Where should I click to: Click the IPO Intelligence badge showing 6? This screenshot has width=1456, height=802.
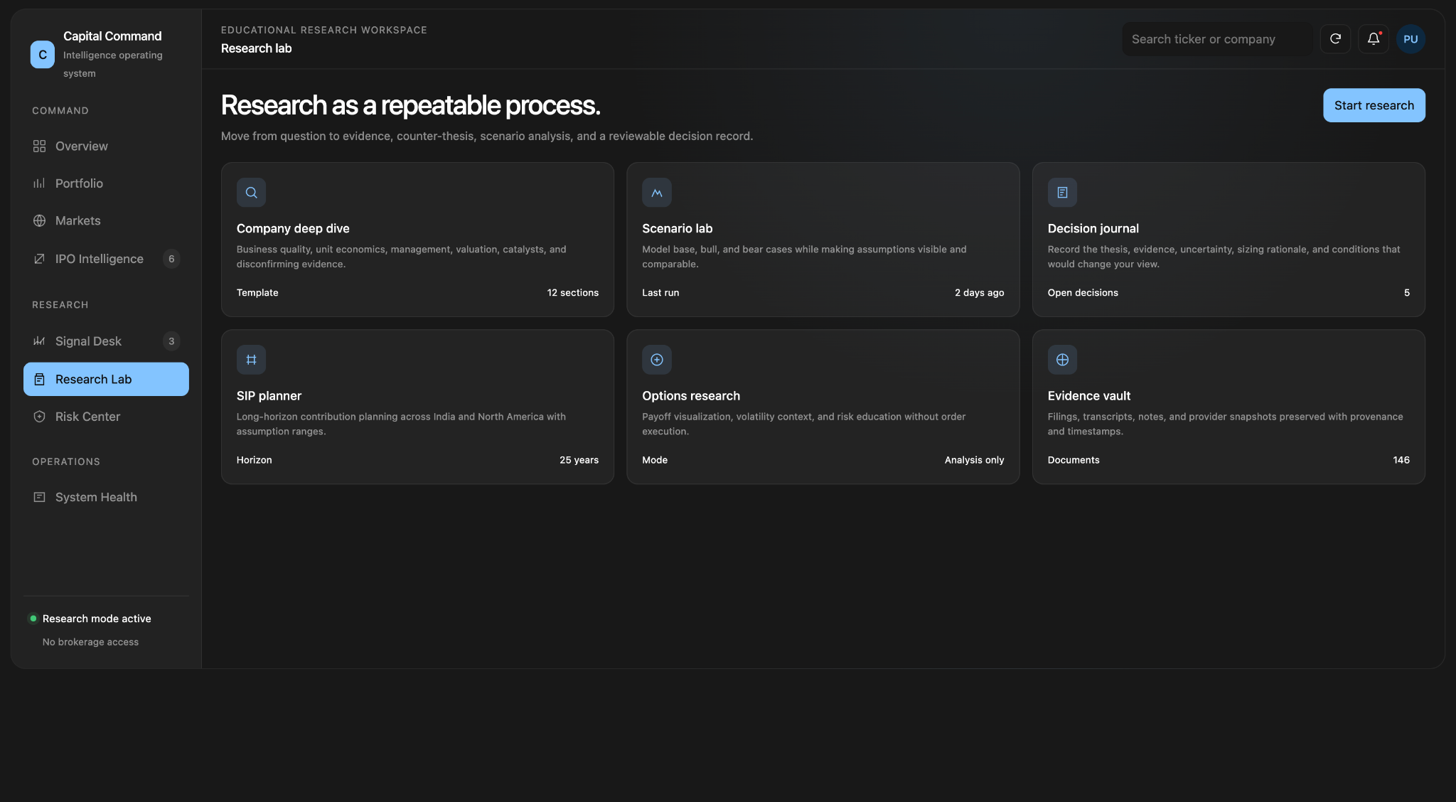[x=171, y=259]
